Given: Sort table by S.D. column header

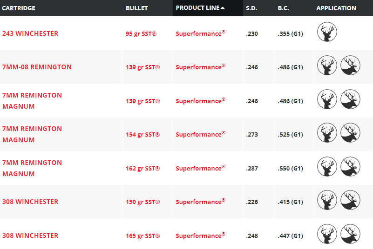Looking at the screenshot, I should pos(251,8).
